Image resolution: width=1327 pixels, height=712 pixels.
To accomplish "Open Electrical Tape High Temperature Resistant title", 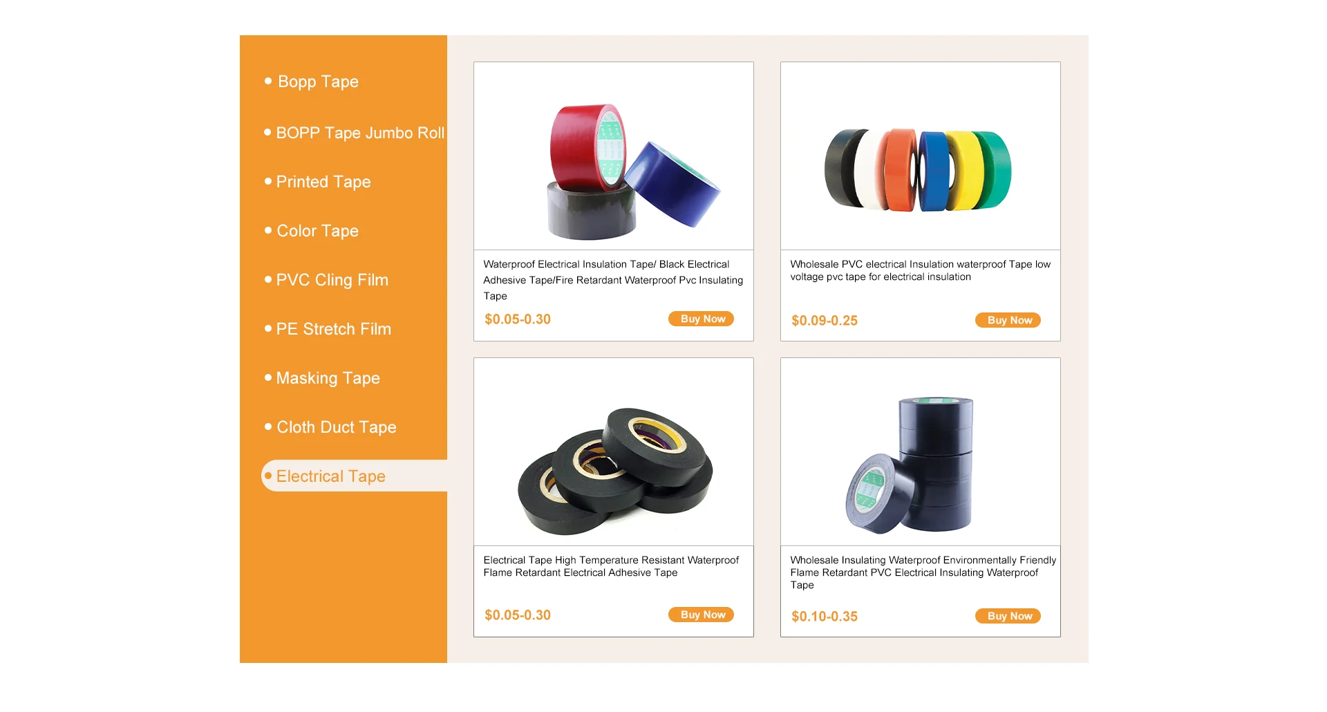I will 612,566.
